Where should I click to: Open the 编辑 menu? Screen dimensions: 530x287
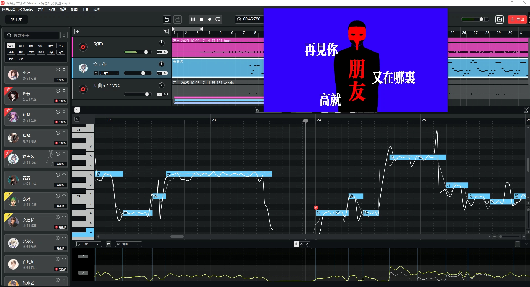click(52, 9)
